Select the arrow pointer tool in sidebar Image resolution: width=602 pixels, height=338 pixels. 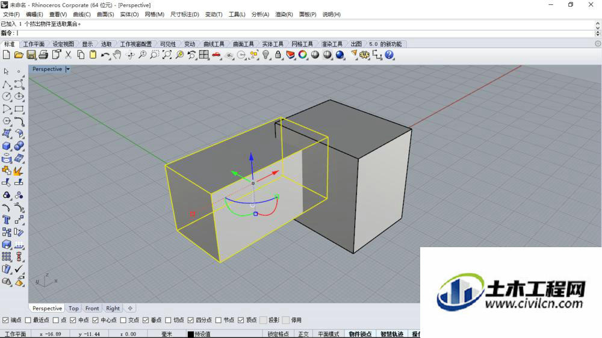coord(6,72)
